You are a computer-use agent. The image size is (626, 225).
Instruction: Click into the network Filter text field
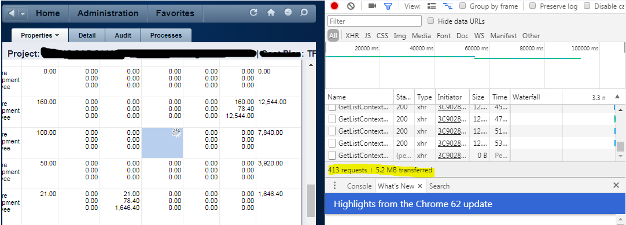[374, 21]
